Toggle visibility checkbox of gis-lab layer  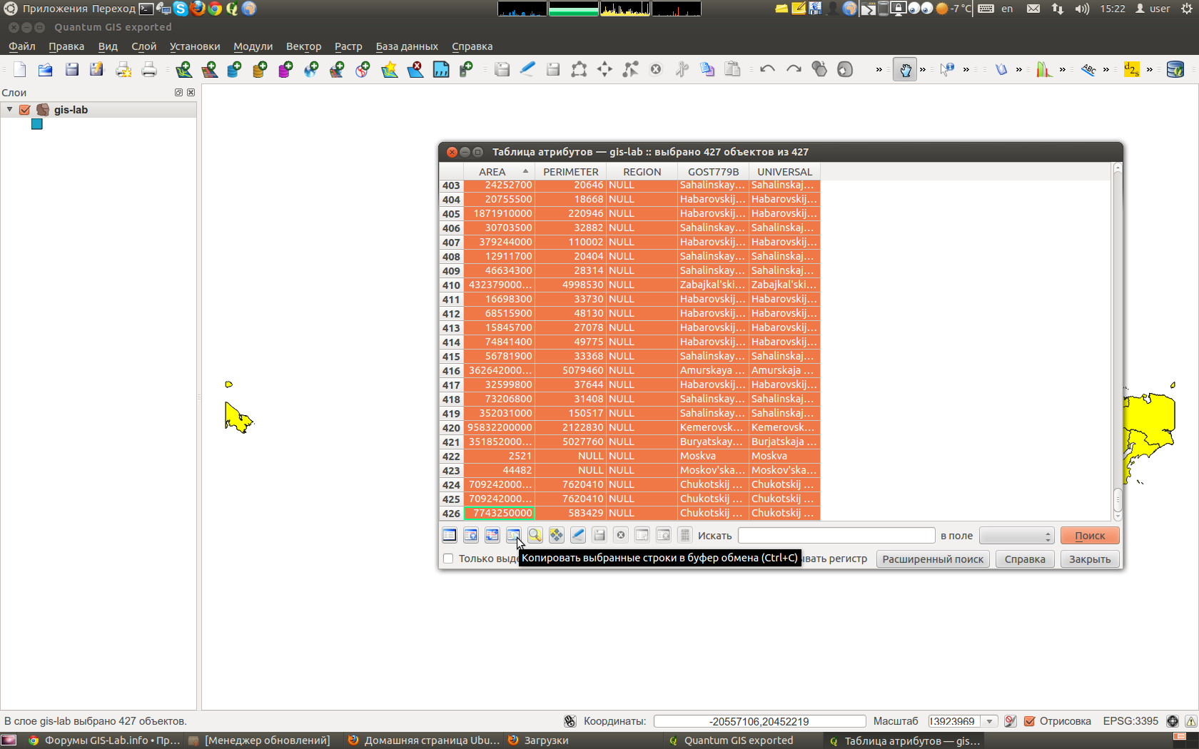click(25, 110)
